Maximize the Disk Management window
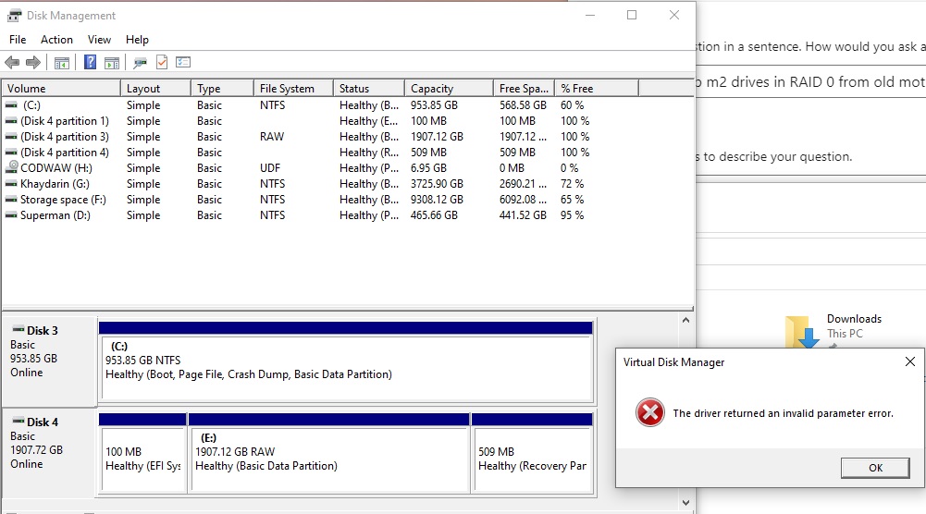The height and width of the screenshot is (514, 926). [x=632, y=16]
